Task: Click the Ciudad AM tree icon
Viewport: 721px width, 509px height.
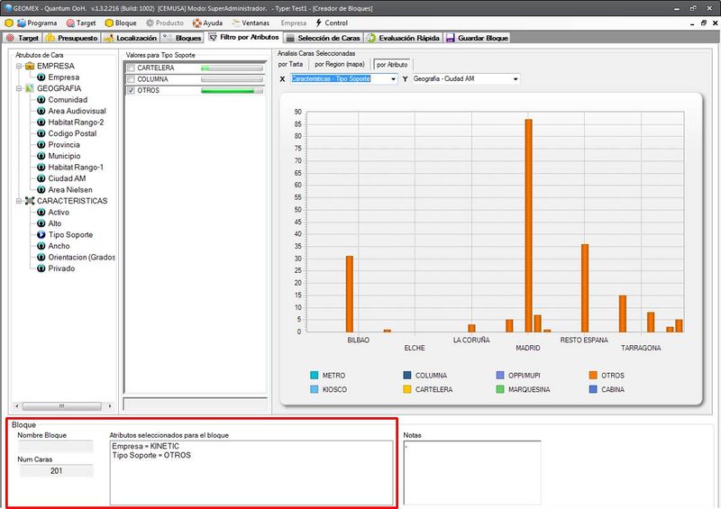Action: point(41,178)
